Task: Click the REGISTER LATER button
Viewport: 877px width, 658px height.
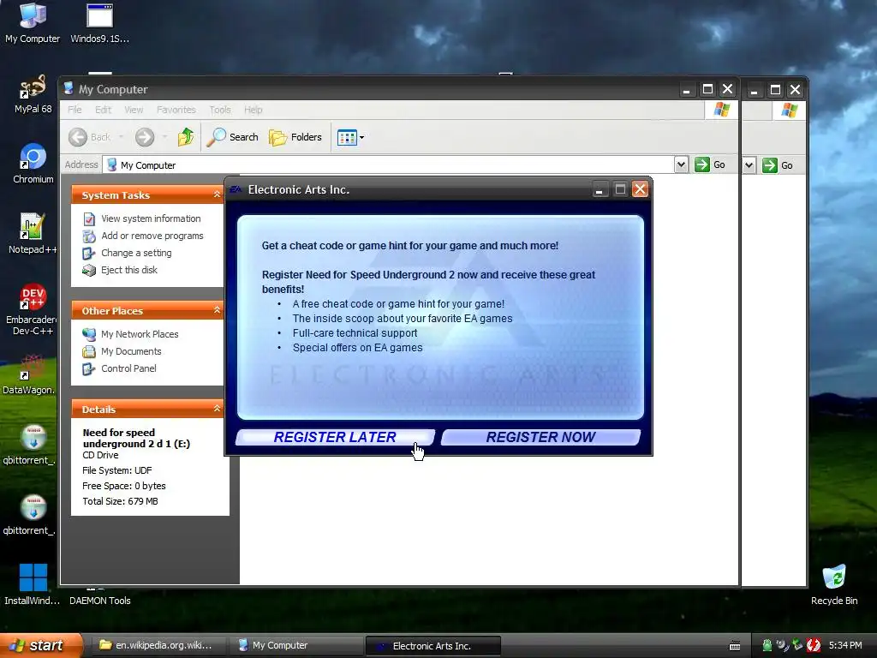Action: pos(335,437)
